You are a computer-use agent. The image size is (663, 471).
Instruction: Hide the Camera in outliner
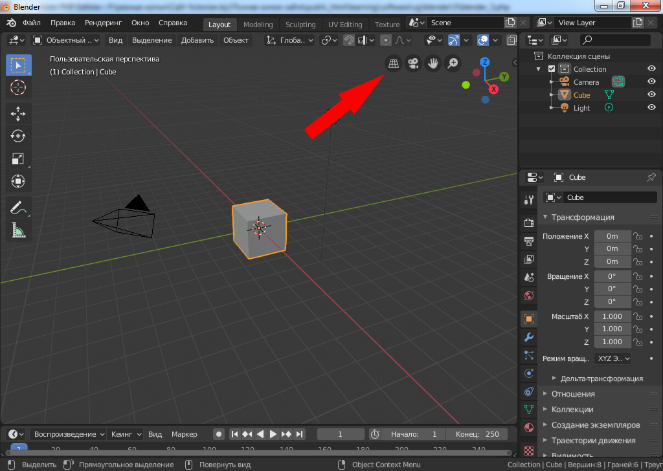click(651, 82)
